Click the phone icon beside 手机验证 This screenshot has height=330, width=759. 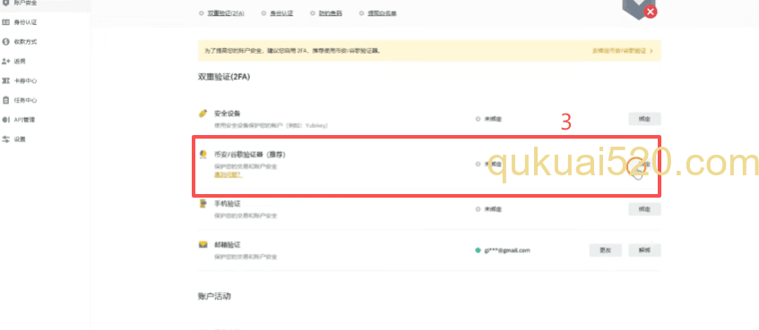pos(203,204)
